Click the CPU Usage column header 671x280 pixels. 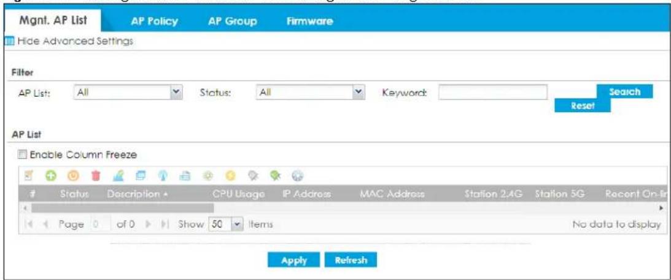(239, 194)
